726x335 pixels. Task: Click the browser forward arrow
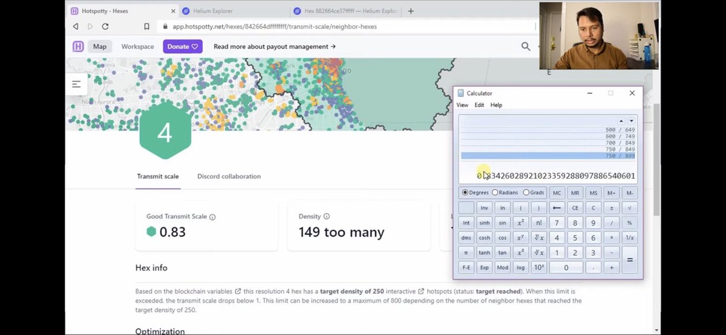[x=90, y=27]
